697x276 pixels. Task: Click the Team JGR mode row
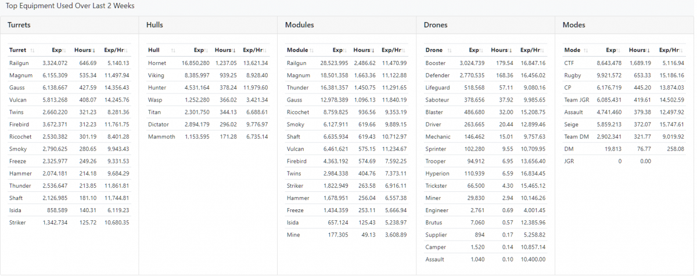coord(577,100)
